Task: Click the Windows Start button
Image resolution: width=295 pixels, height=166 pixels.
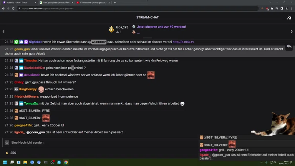Action: click(5, 163)
